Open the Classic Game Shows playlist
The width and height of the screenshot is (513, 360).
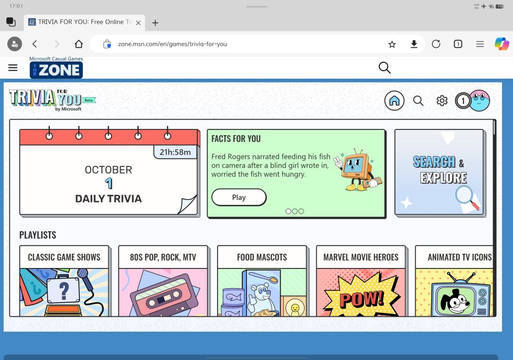(x=65, y=281)
